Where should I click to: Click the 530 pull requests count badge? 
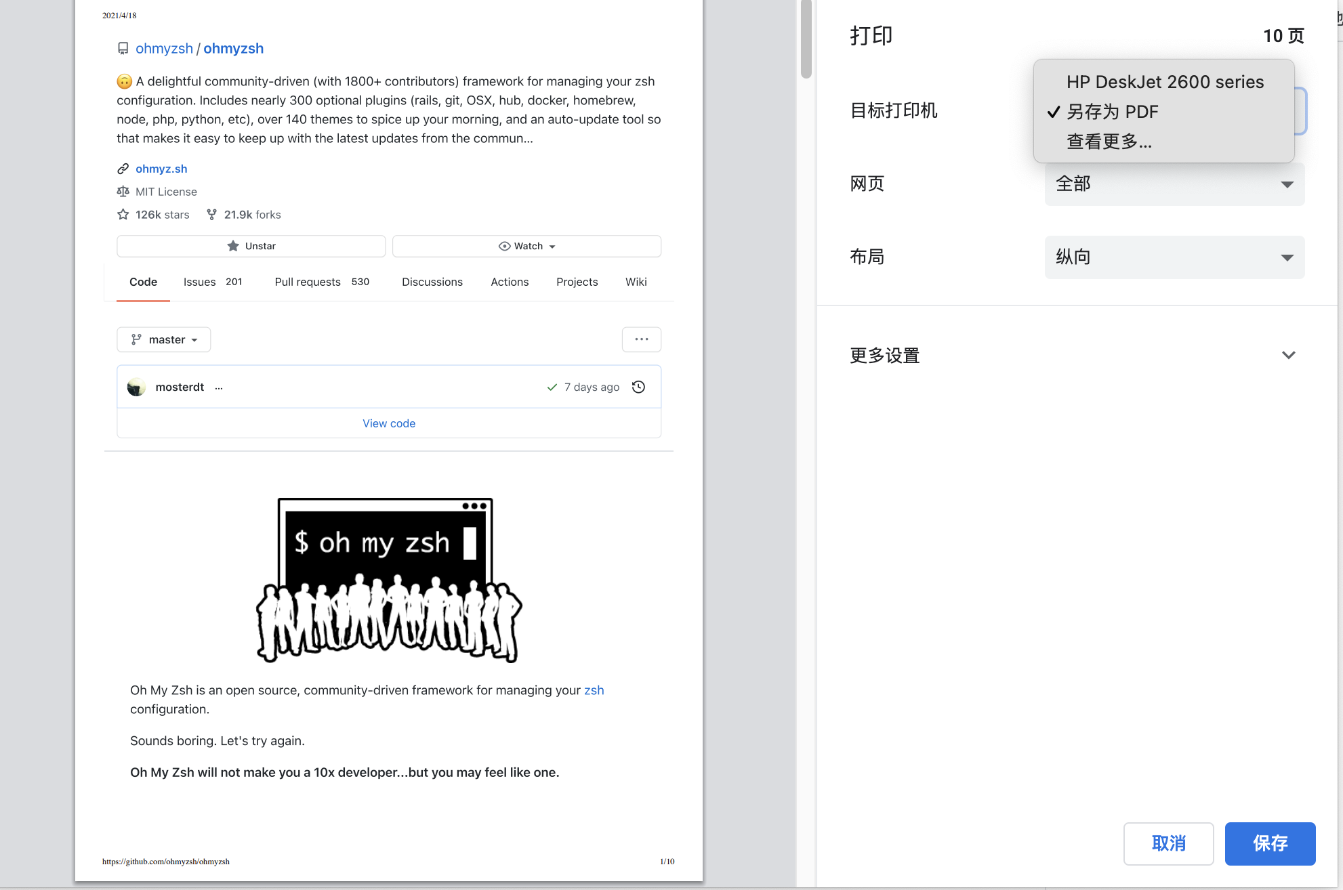[360, 282]
